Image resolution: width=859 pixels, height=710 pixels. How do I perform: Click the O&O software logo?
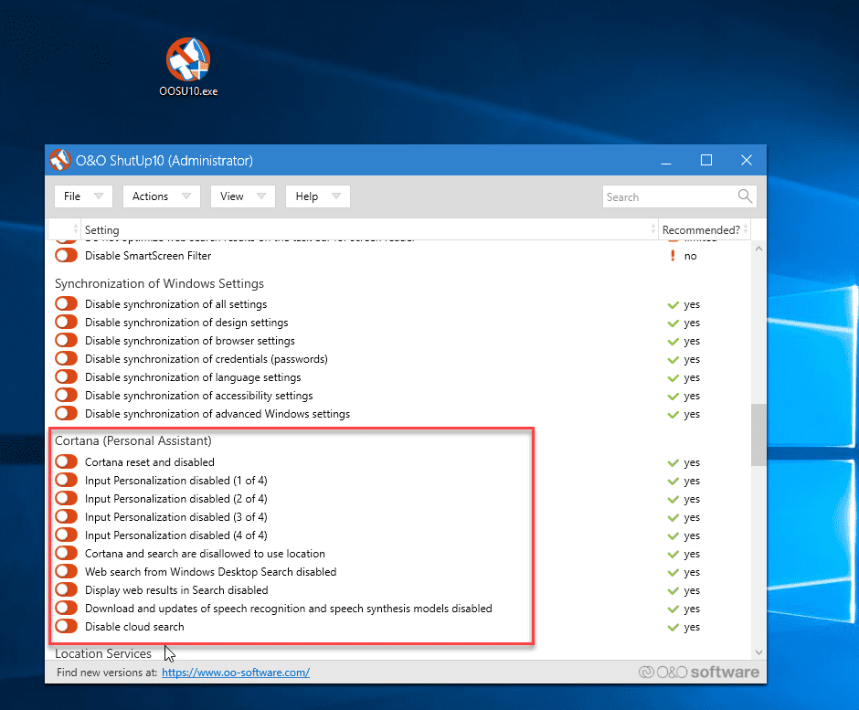[699, 673]
